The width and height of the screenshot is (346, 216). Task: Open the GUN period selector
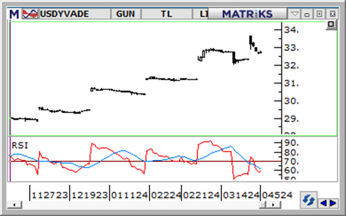pyautogui.click(x=126, y=14)
